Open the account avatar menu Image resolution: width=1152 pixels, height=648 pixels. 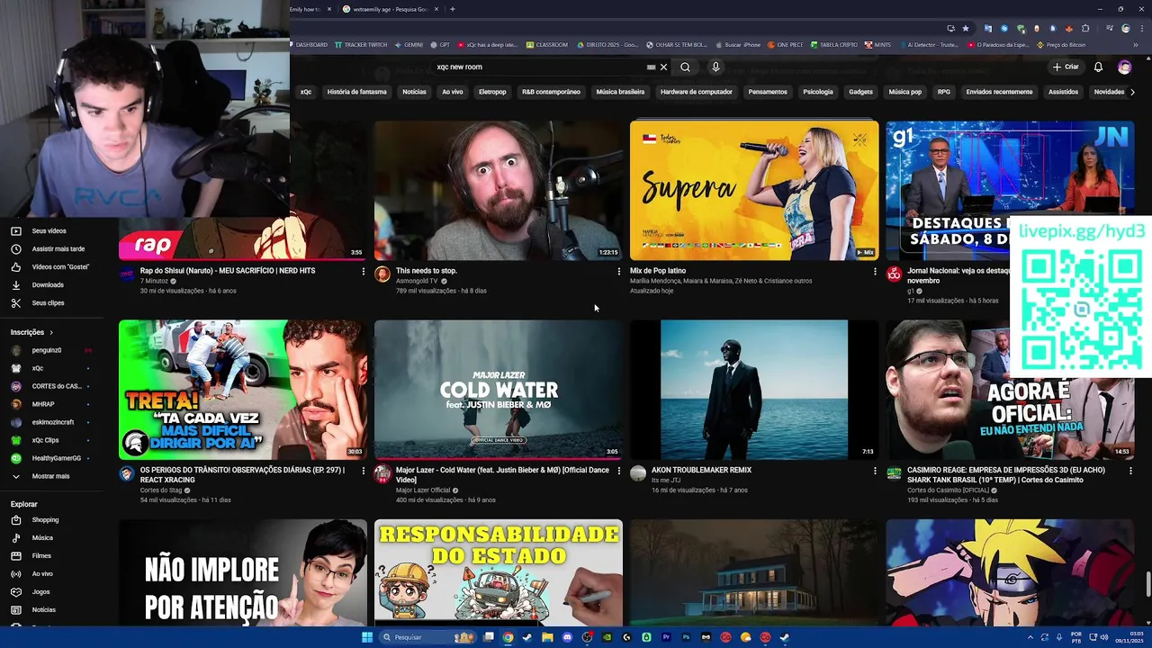[1124, 67]
